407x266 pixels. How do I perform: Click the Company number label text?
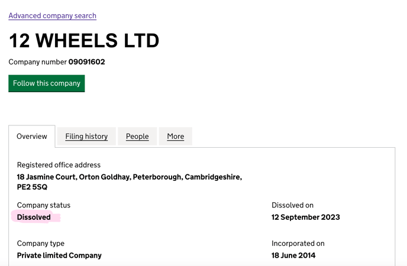[x=38, y=62]
